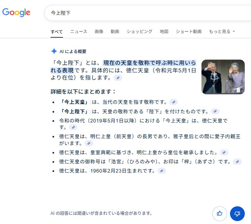
Task: Click the text 令和の時代（2019年5月1日以降）
Action: [98, 121]
